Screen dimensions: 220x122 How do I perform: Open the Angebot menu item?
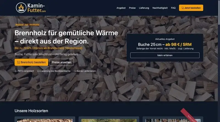121,8
